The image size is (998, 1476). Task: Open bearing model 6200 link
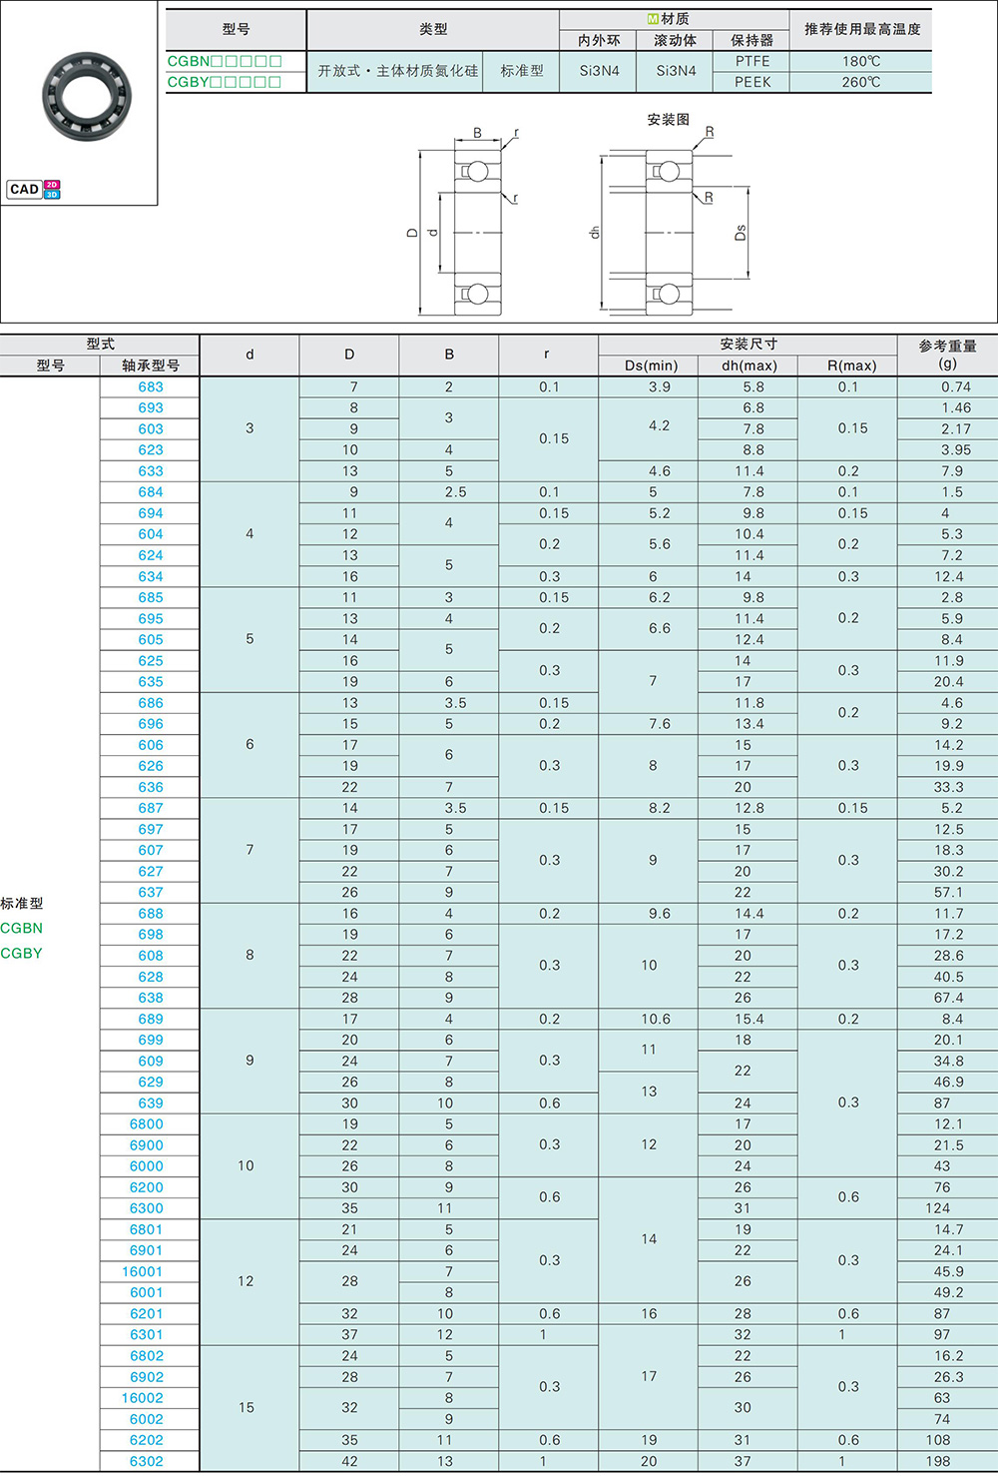click(147, 1187)
